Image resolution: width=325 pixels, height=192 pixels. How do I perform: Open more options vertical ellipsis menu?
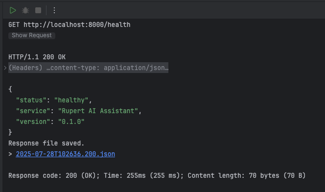click(54, 10)
